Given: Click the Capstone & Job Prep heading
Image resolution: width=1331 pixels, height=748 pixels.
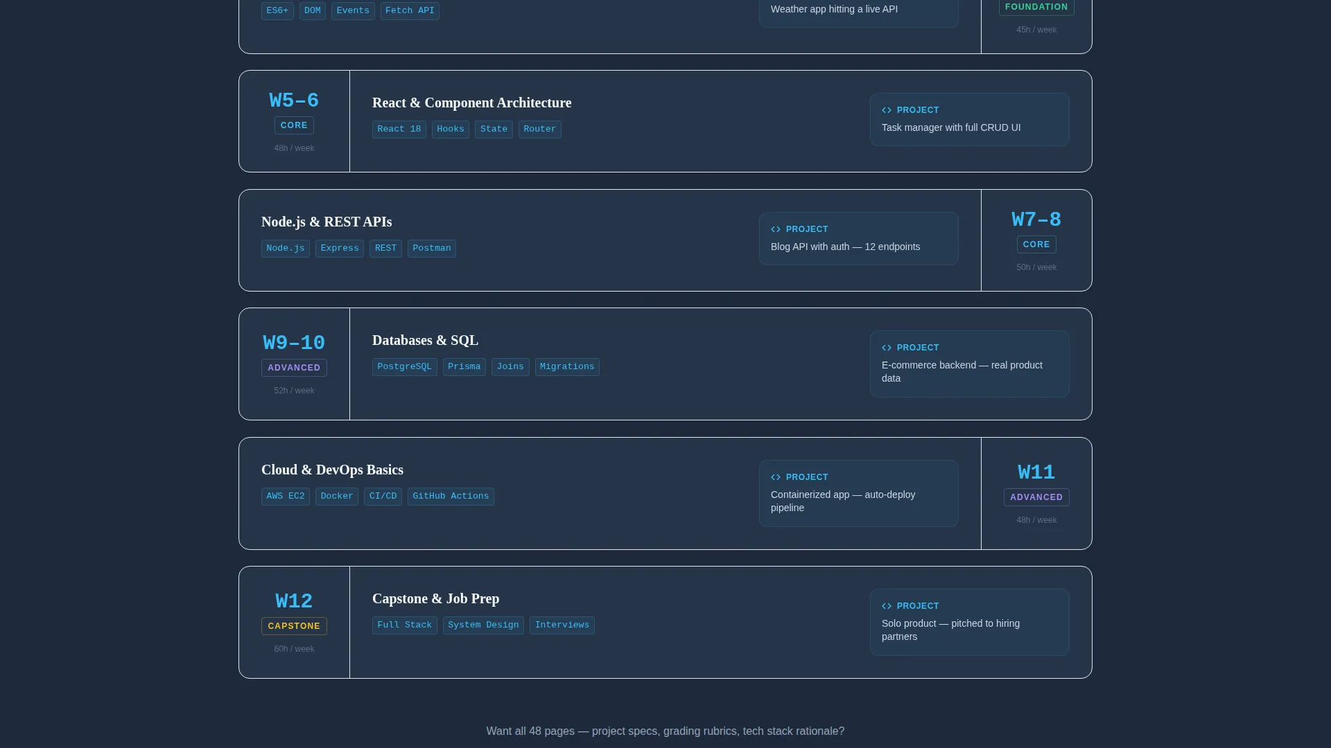Looking at the screenshot, I should tap(436, 598).
